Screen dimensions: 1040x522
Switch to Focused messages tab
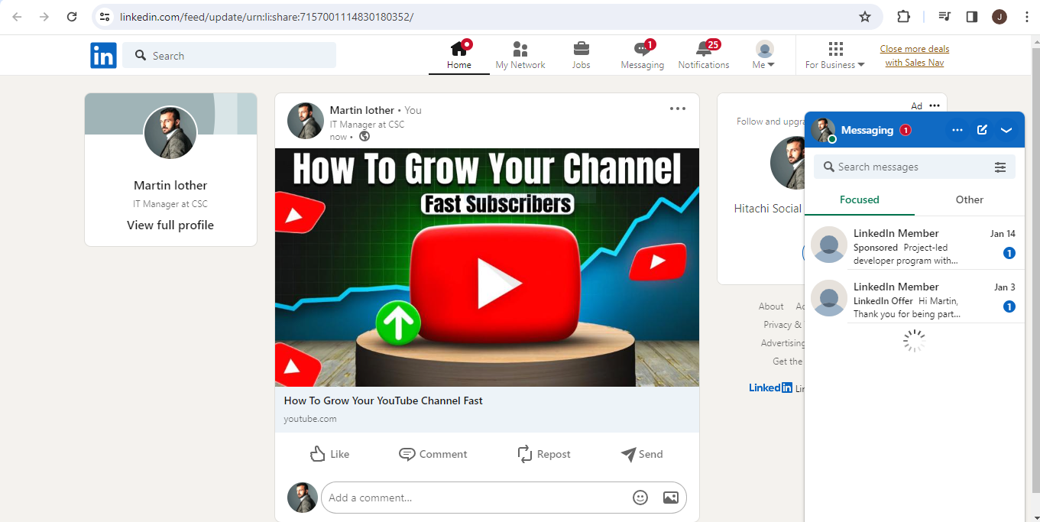[860, 199]
